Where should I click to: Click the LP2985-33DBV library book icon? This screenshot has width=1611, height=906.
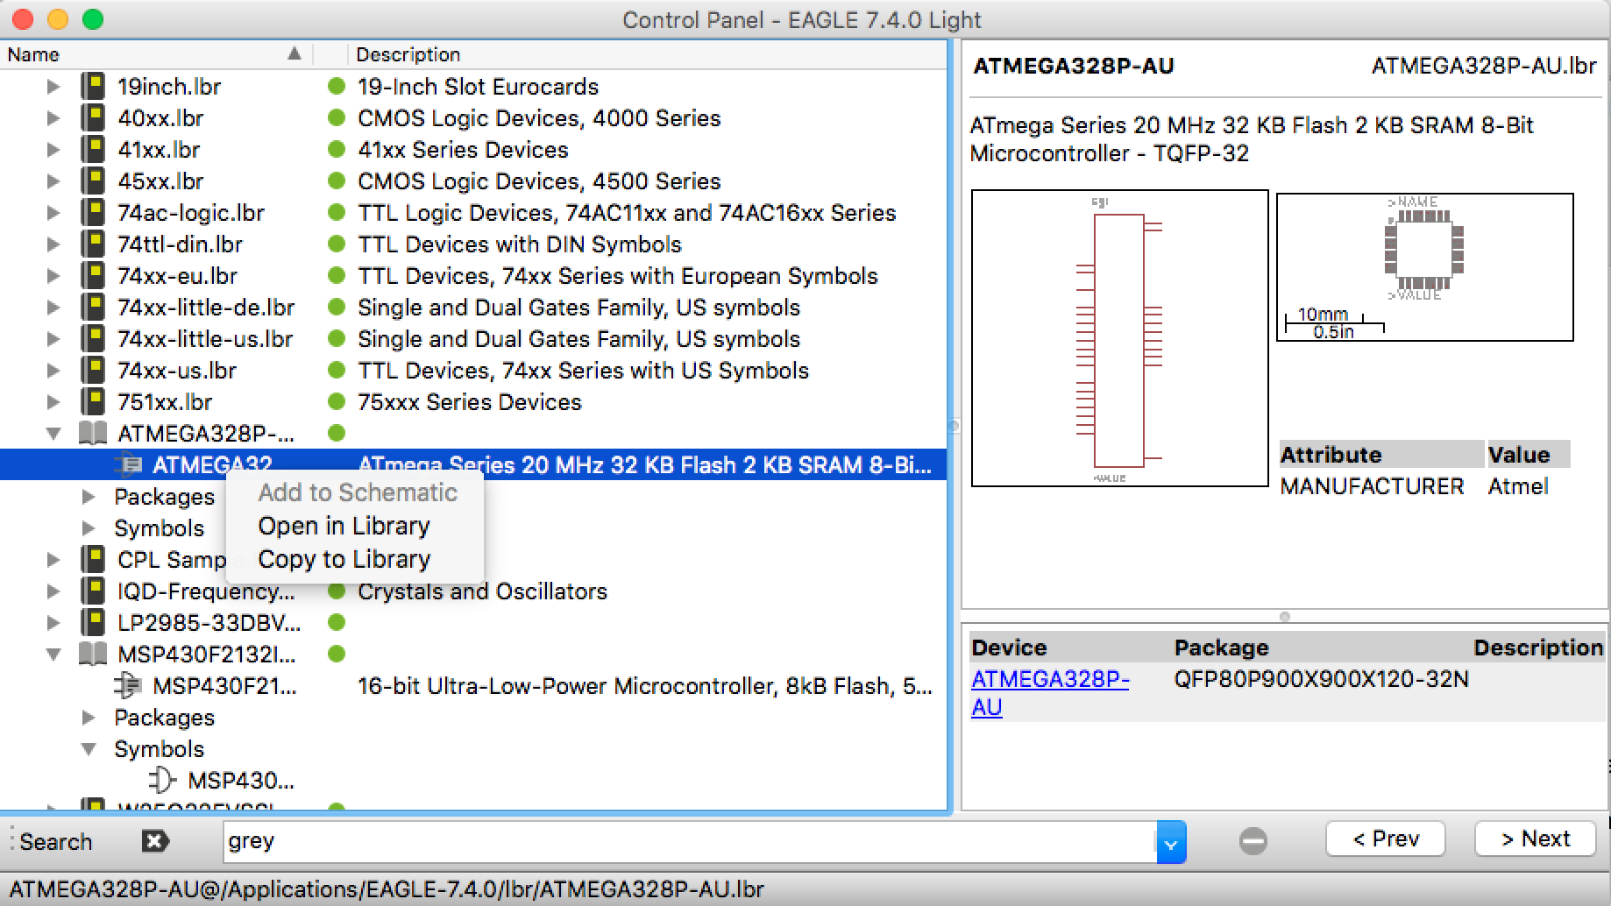click(93, 623)
